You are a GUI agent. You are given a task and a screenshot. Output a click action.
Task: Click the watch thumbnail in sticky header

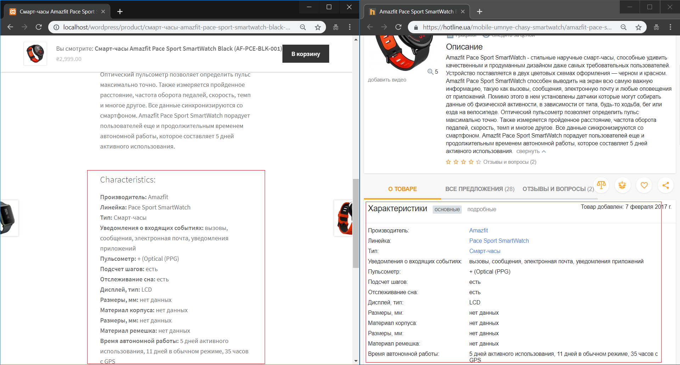(35, 54)
